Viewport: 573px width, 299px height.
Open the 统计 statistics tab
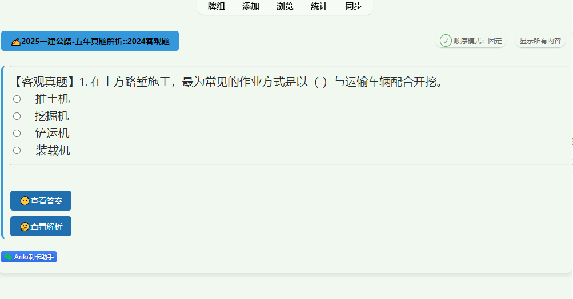click(x=319, y=6)
